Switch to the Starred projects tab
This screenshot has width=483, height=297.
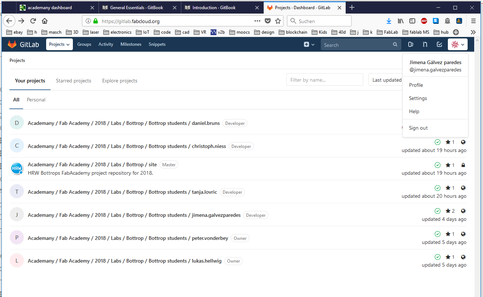[74, 81]
